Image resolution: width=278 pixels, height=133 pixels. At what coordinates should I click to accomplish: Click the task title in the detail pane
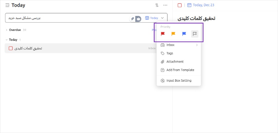196,19
